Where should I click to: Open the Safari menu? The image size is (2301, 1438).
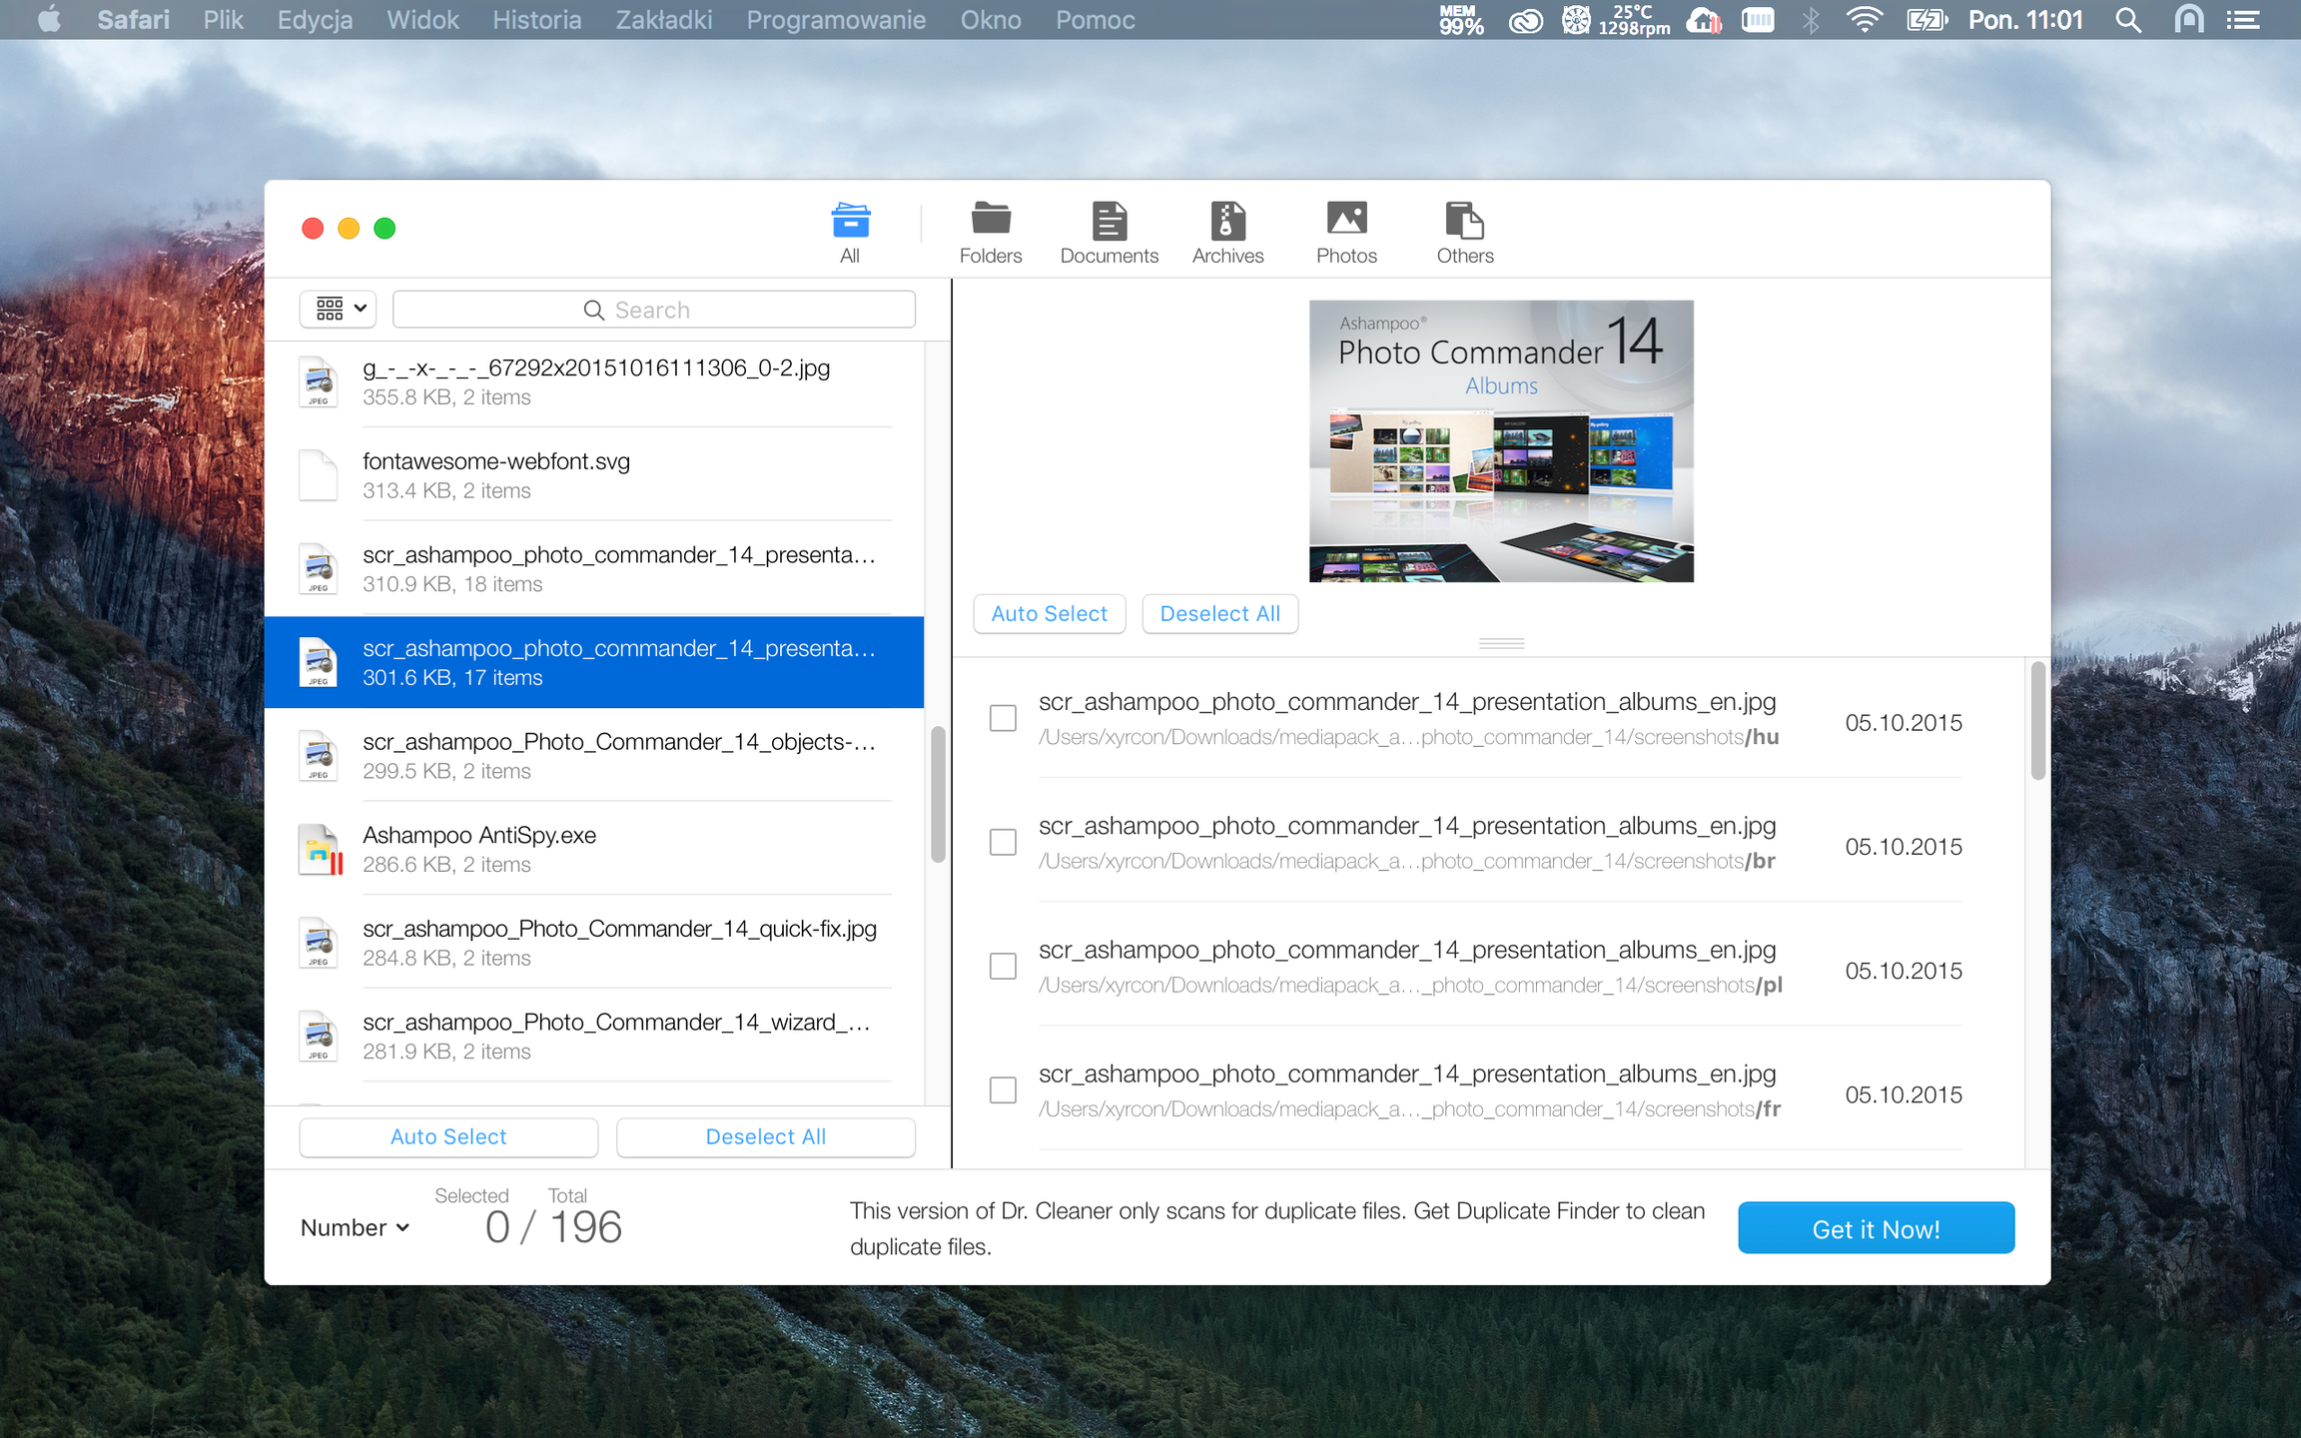(133, 20)
